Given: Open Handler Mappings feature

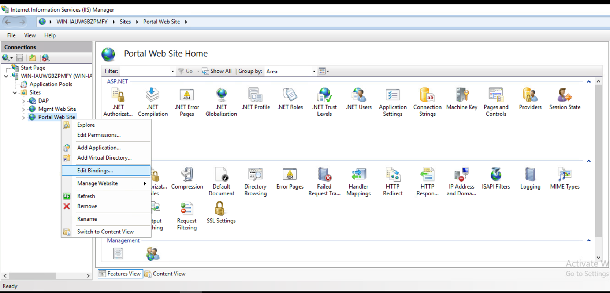Looking at the screenshot, I should click(359, 182).
